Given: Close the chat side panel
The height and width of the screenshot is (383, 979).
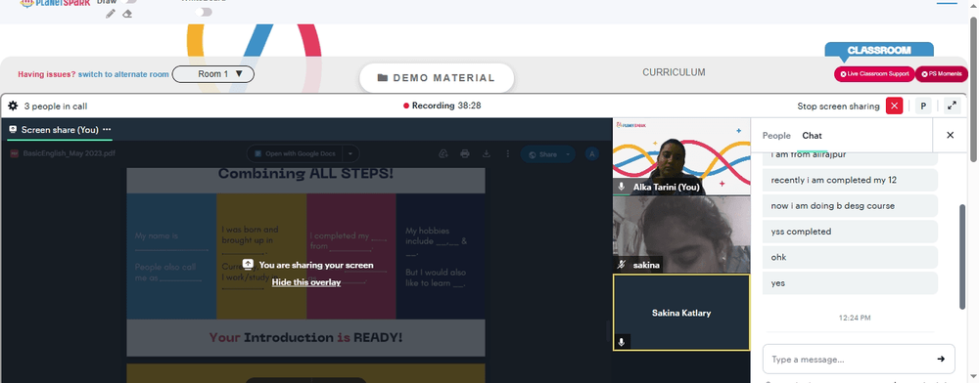Looking at the screenshot, I should [950, 135].
